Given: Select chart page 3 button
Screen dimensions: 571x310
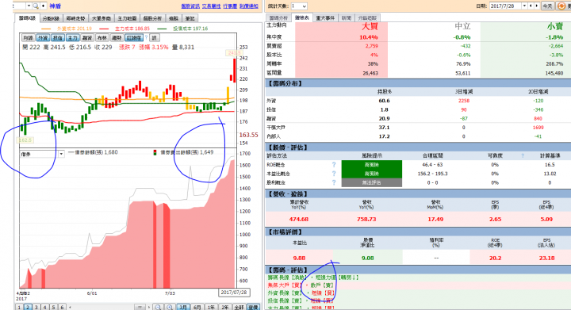Looking at the screenshot, I should (x=36, y=307).
